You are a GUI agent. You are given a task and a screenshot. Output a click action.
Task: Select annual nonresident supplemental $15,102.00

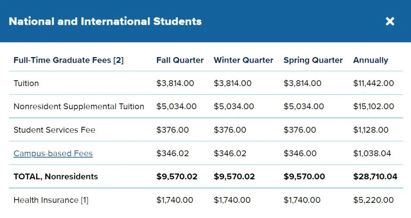[x=373, y=107]
